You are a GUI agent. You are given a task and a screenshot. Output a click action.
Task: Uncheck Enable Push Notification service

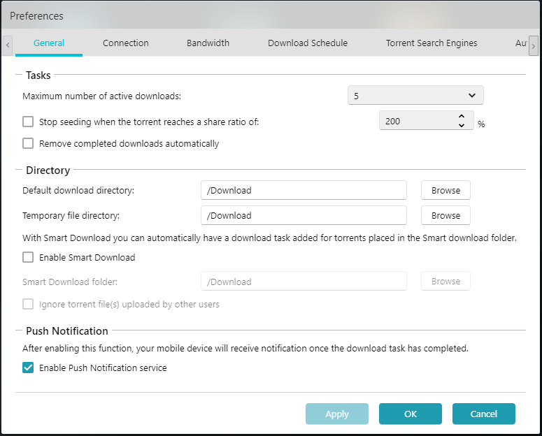28,368
